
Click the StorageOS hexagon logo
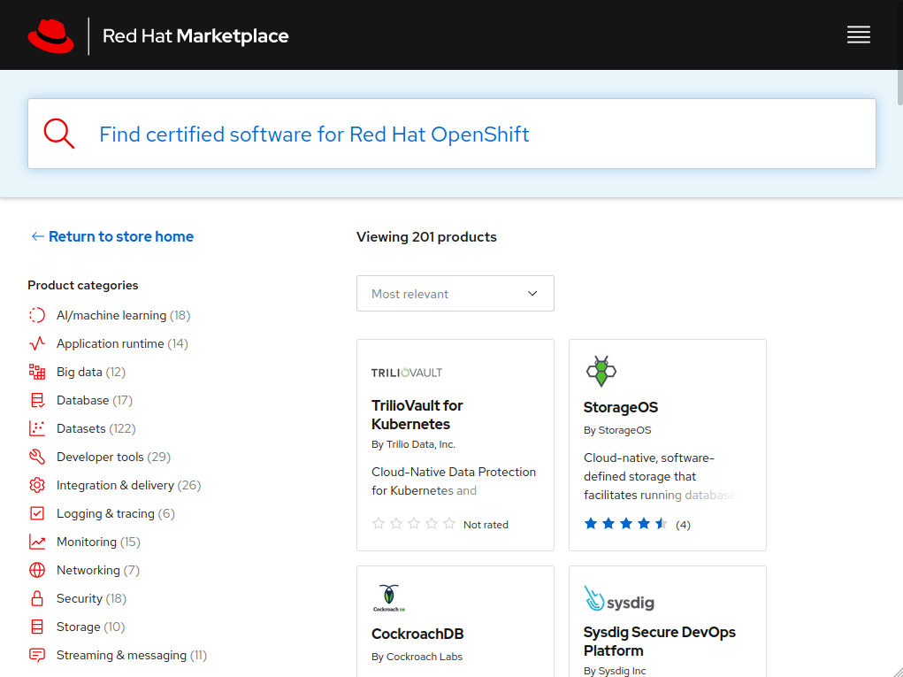click(x=601, y=371)
